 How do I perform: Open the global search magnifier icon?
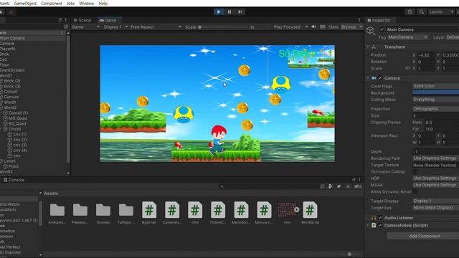(x=422, y=12)
